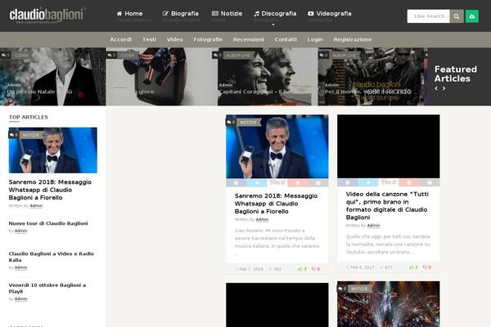The height and width of the screenshot is (327, 491).
Task: Share Sanremo 2018 card via red Google+ button
Action: 298,183
